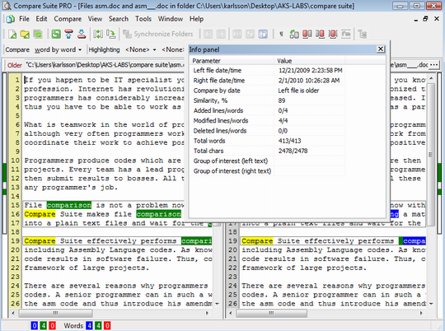Image resolution: width=445 pixels, height=331 pixels.
Task: Click the red up-arrow stamp icon
Action: [68, 34]
